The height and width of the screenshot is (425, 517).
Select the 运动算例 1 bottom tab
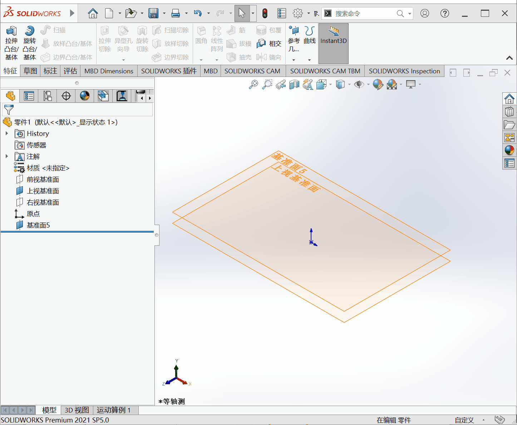pyautogui.click(x=114, y=410)
